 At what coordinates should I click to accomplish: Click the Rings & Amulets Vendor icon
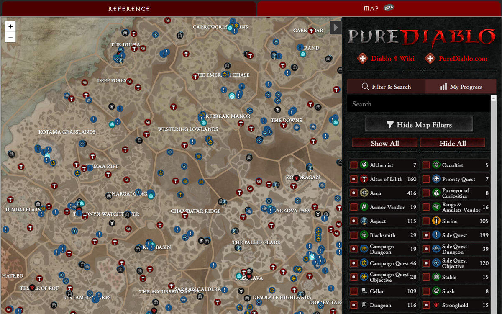click(x=436, y=207)
